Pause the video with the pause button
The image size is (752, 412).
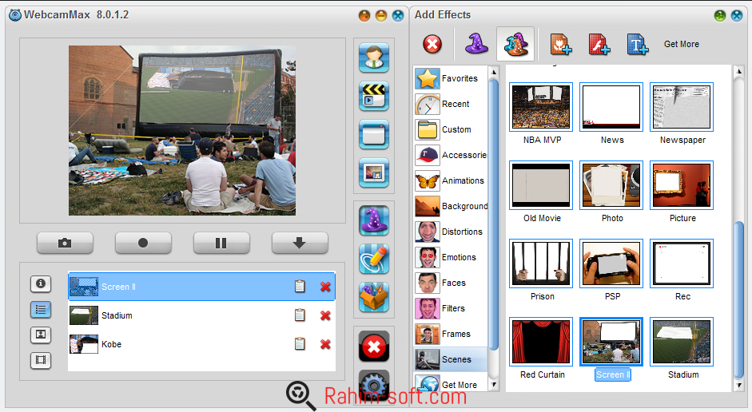(221, 243)
